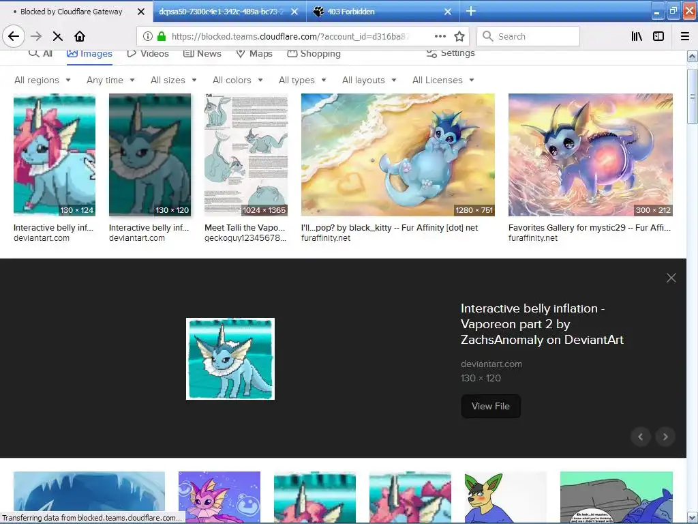Click the magnifier icon in Search box
The height and width of the screenshot is (524, 698).
[x=488, y=36]
